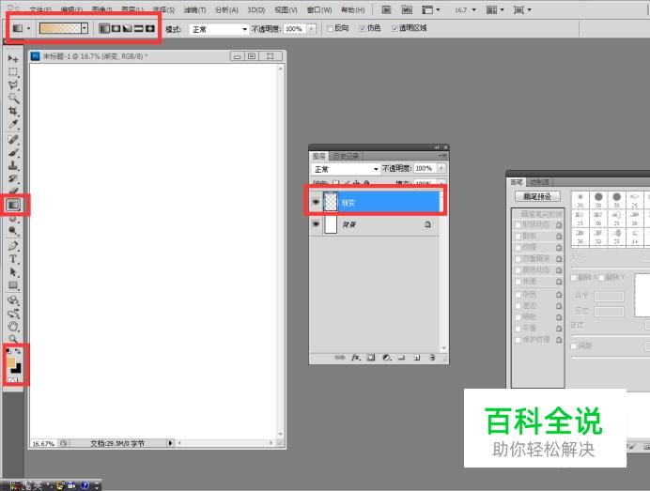Choose the Linear gradient style
Viewport: 650px width, 491px height.
pyautogui.click(x=104, y=28)
